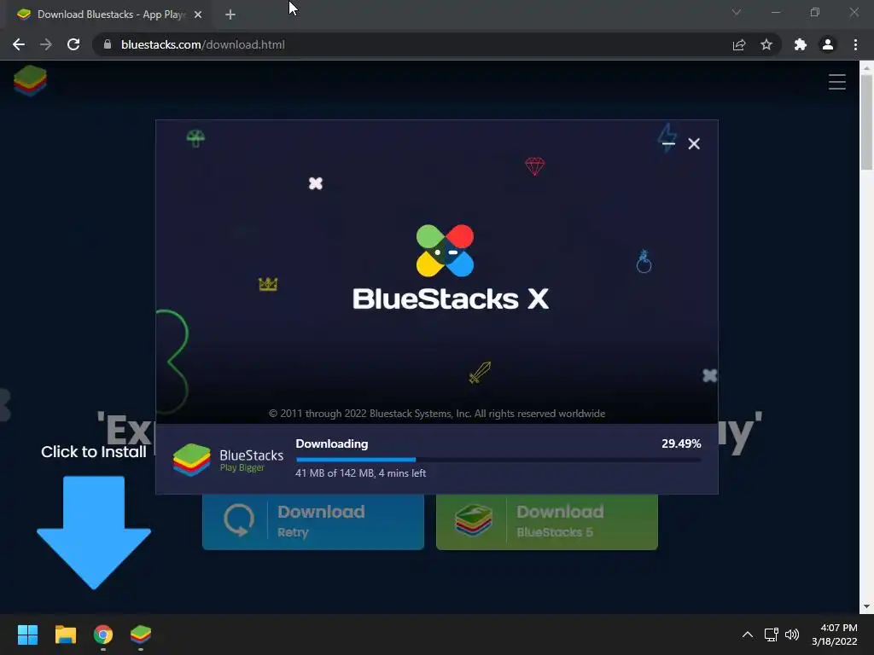
Task: Bookmark this page with the star
Action: point(766,44)
